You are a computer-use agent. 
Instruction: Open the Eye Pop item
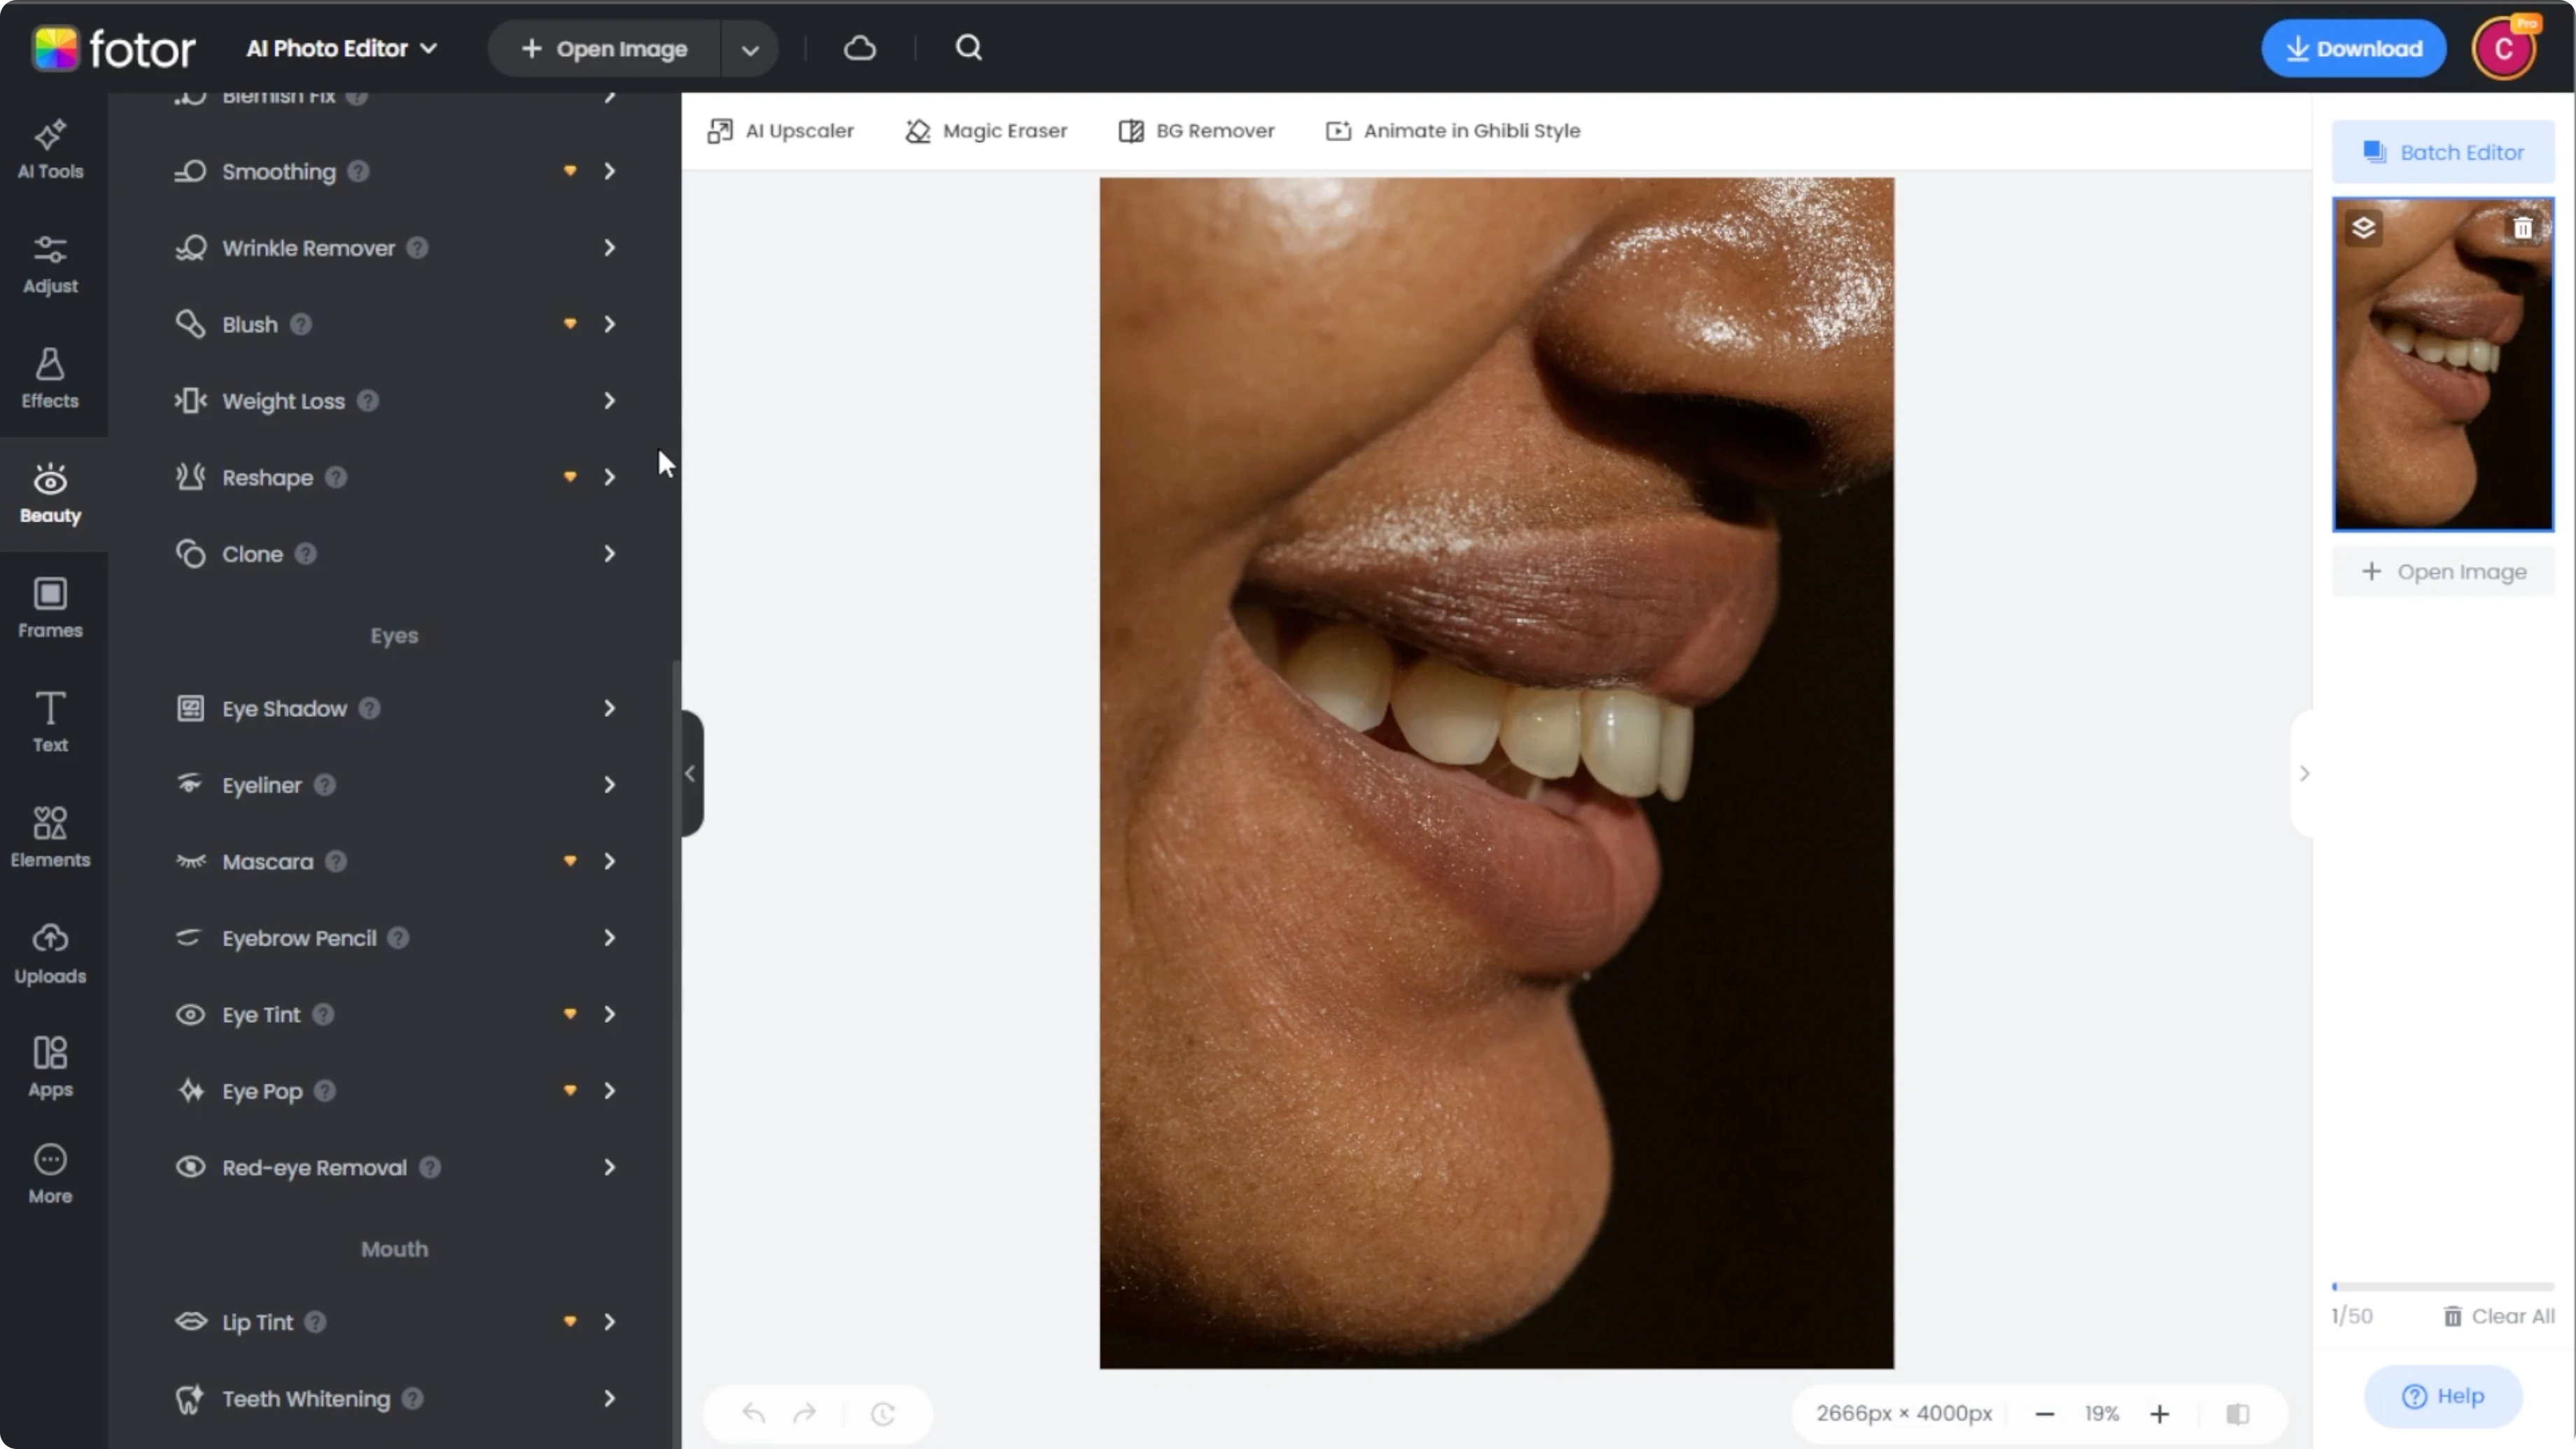(395, 1091)
